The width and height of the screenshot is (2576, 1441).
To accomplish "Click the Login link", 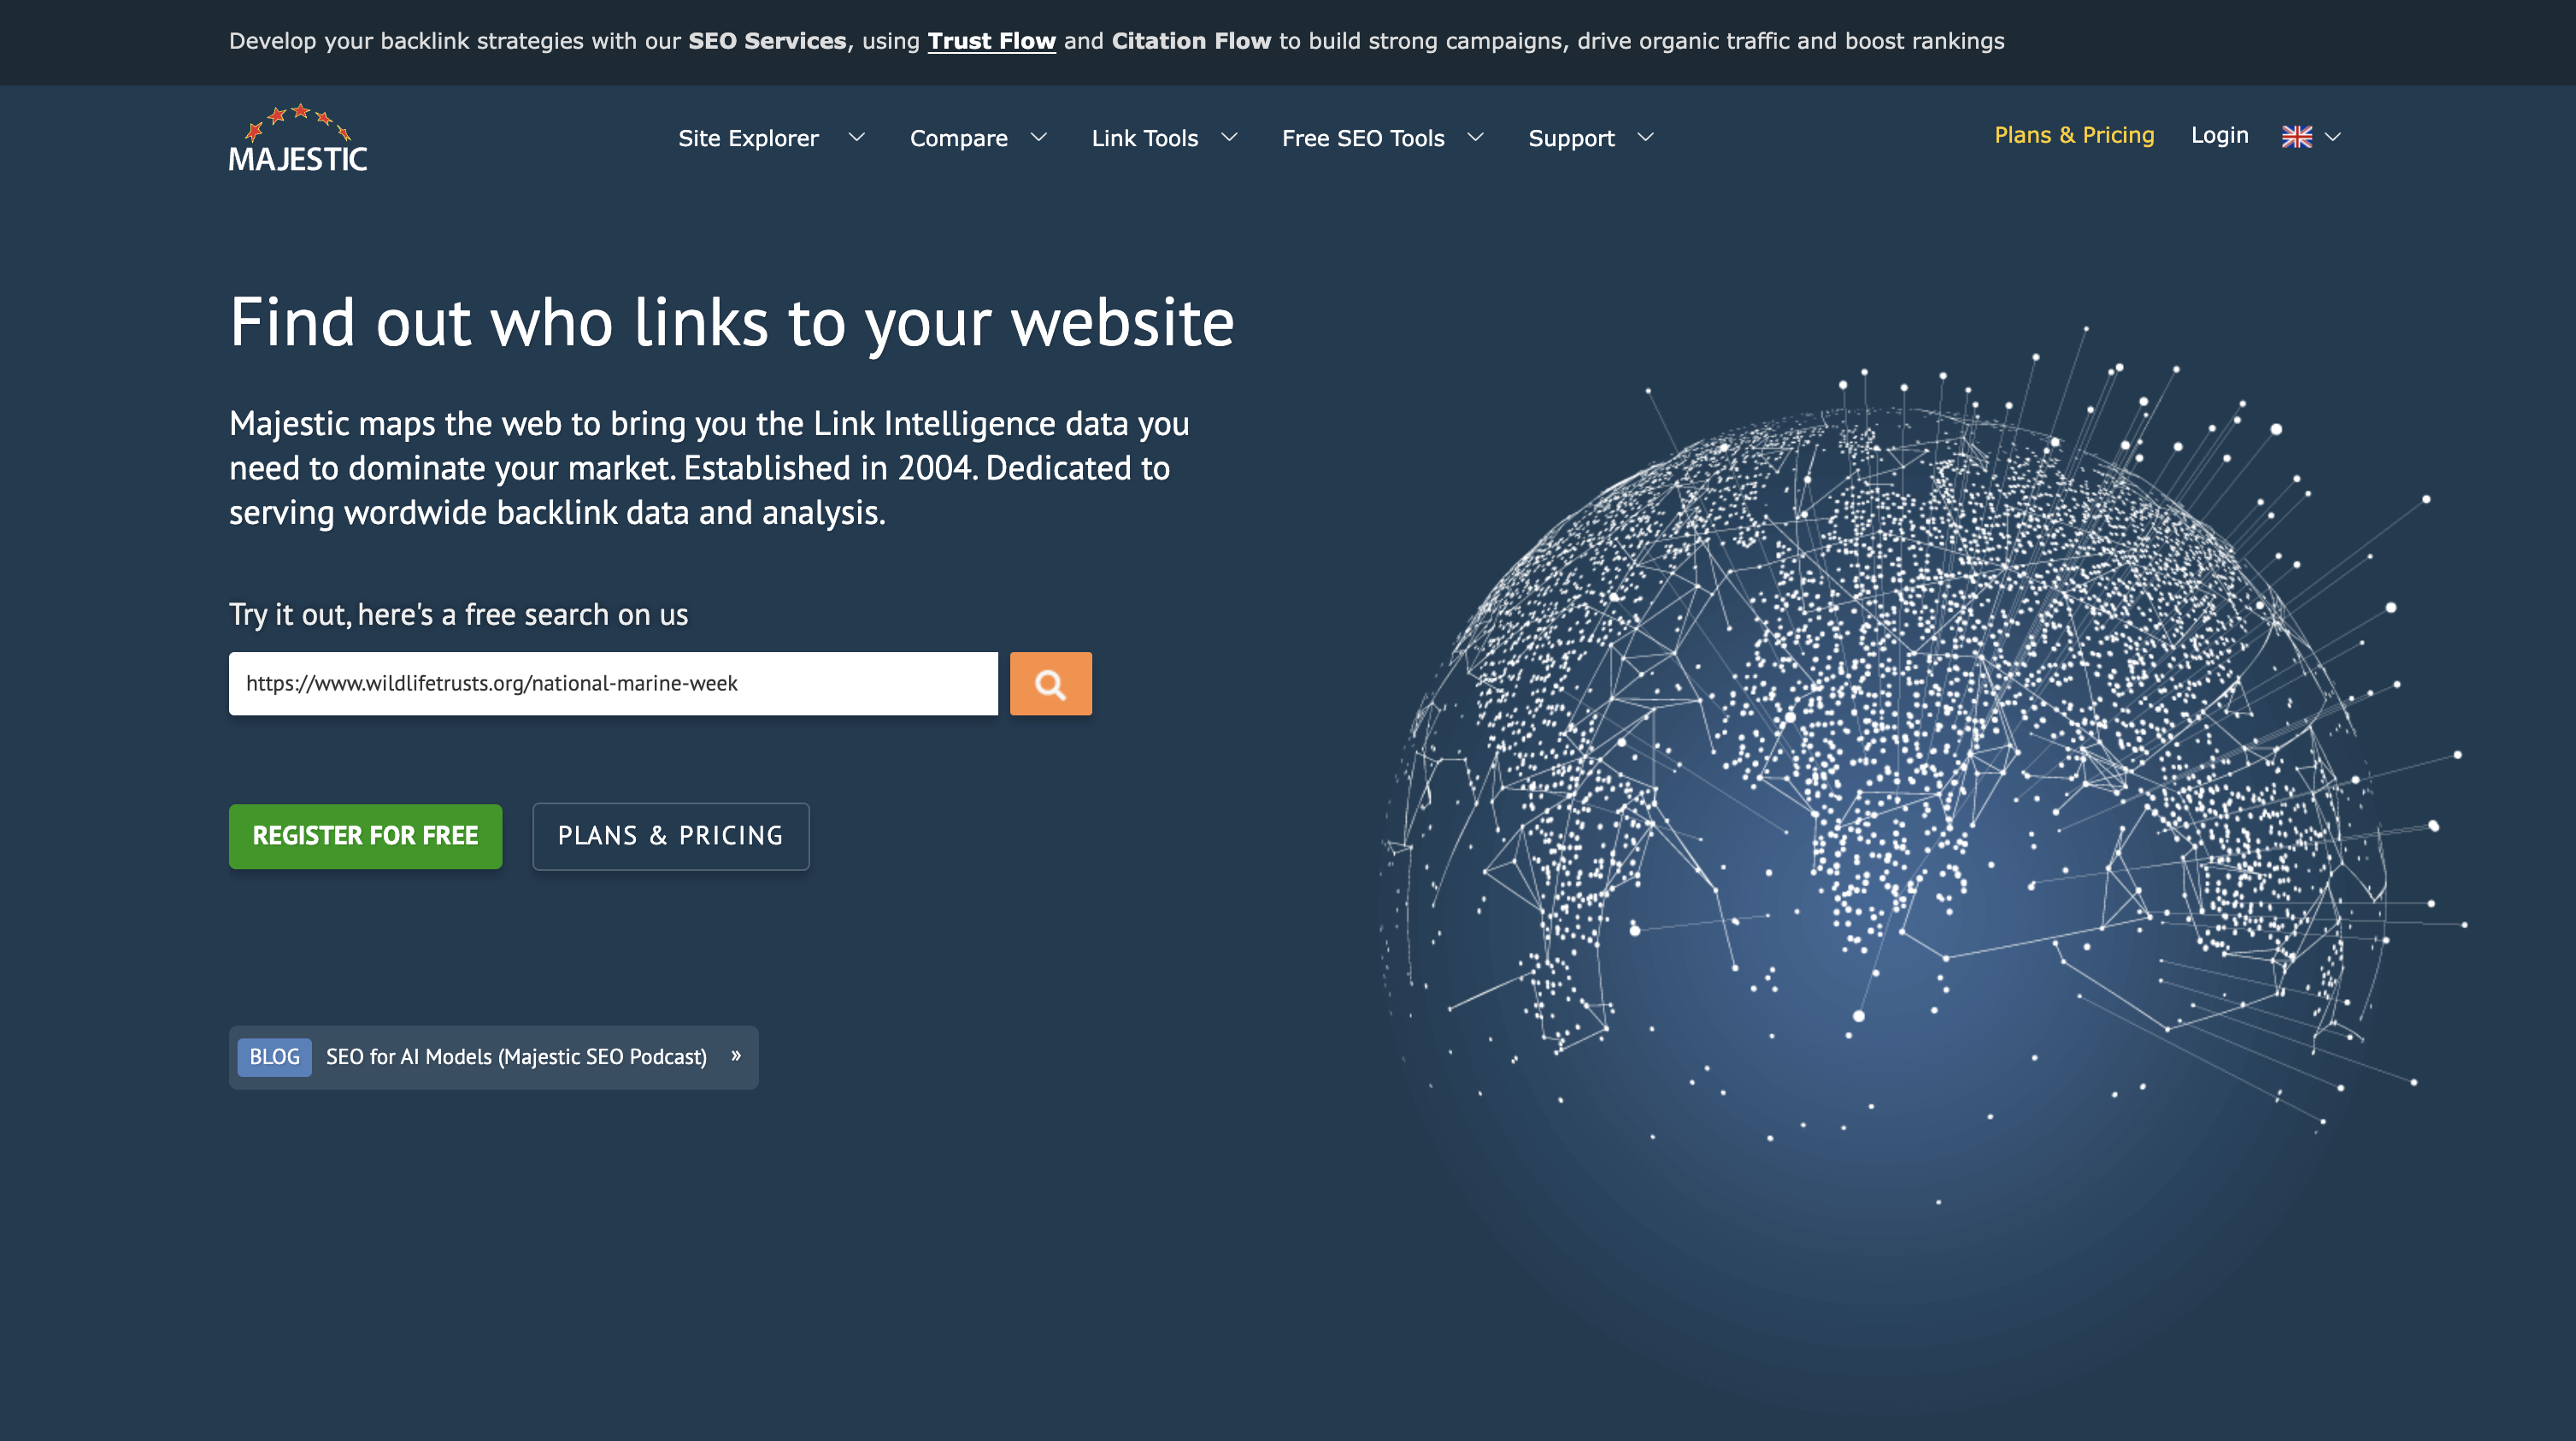I will [x=2219, y=135].
